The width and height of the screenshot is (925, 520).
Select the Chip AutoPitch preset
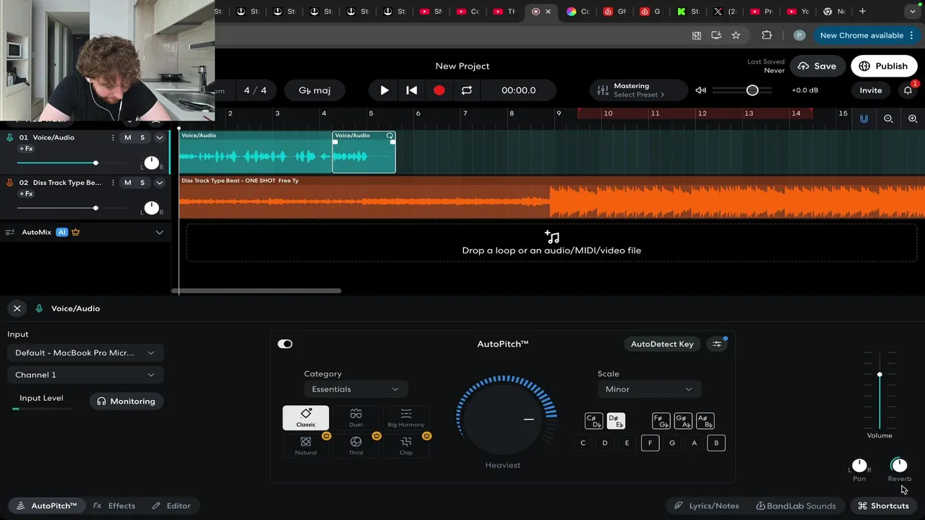(406, 445)
